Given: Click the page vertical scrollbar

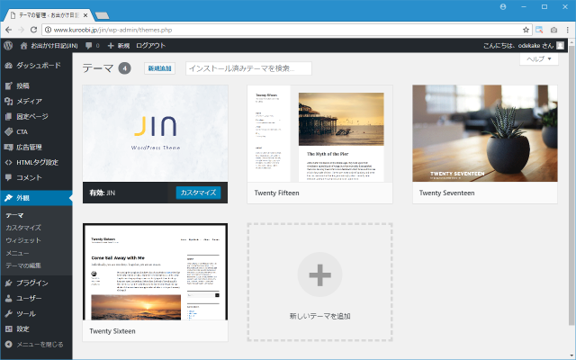Looking at the screenshot, I should pos(571,184).
